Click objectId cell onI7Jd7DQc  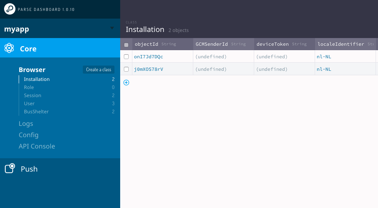click(x=162, y=57)
